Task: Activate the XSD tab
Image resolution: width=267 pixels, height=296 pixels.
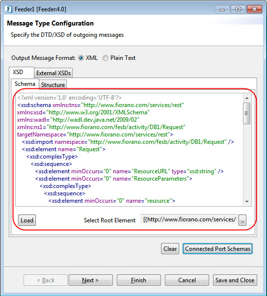Action: coord(18,72)
